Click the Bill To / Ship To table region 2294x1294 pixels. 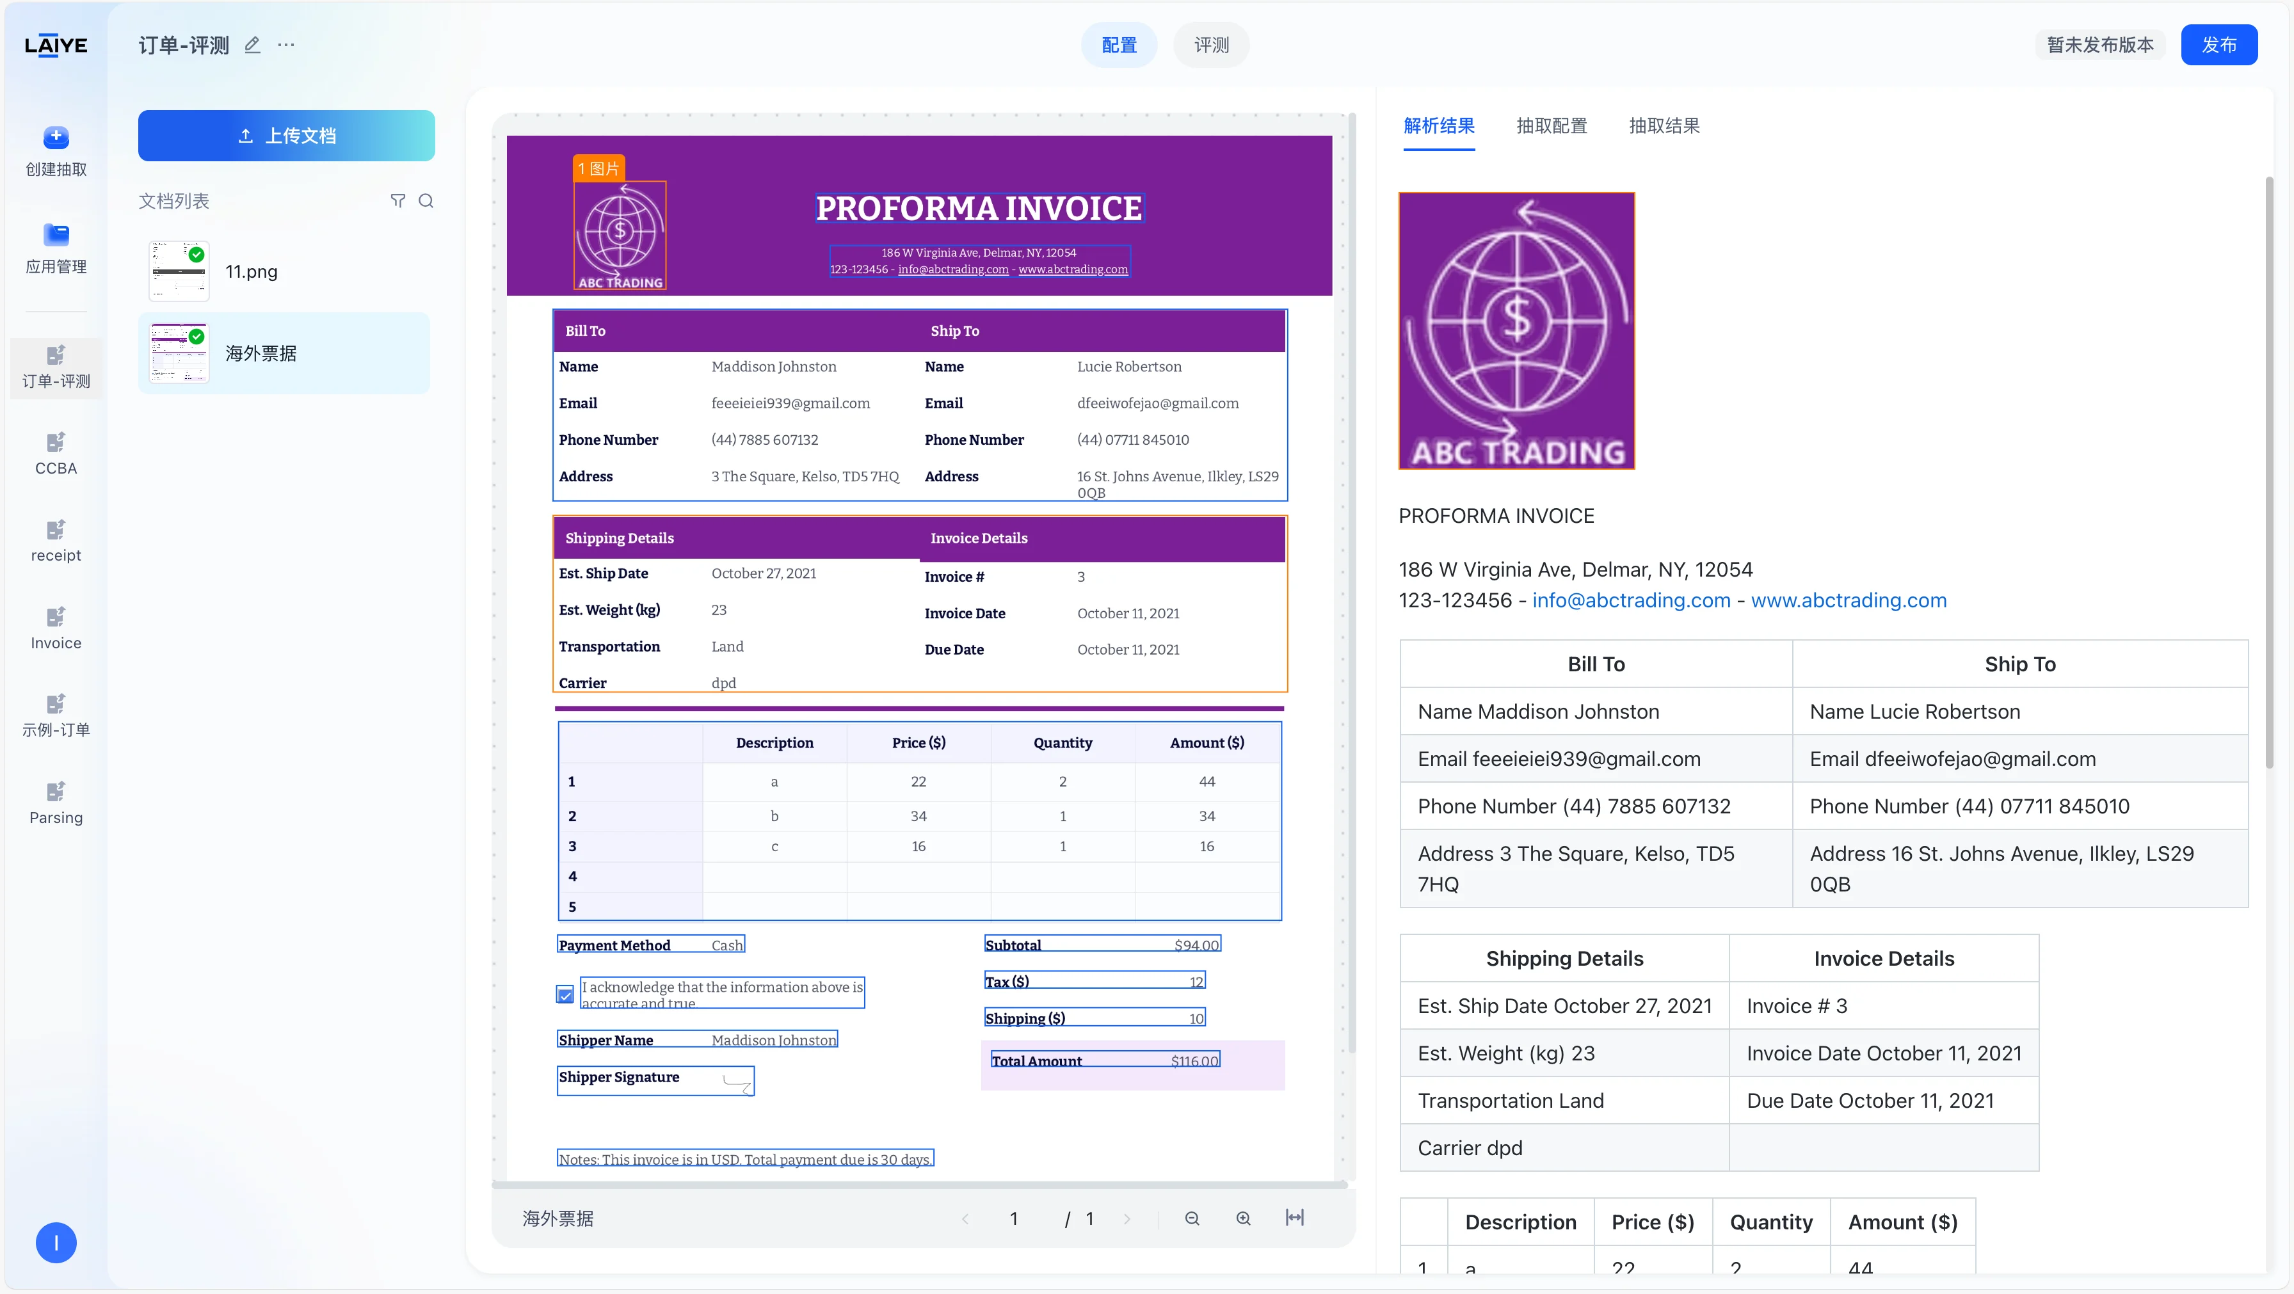[x=920, y=405]
